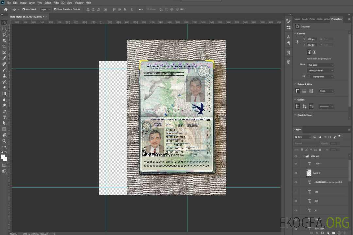Screen dimensions: 353x235
Task: Click the Layers panel tab
Action: pos(298,129)
